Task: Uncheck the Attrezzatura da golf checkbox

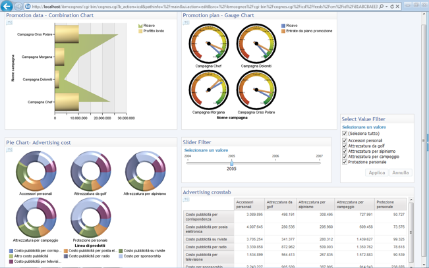Action: (345, 146)
